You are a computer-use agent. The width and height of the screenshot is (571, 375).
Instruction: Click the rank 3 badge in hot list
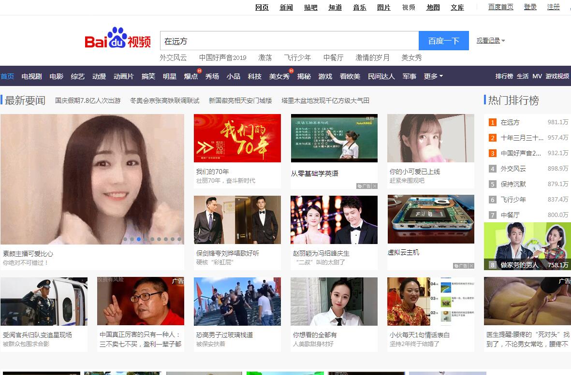coord(492,153)
